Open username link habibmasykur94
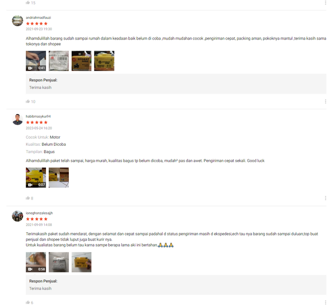This screenshot has width=331, height=307. click(x=38, y=117)
